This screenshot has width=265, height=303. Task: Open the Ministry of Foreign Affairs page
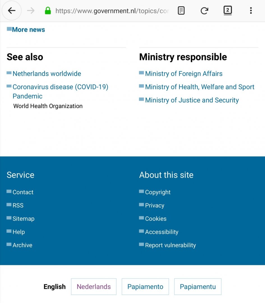(184, 74)
